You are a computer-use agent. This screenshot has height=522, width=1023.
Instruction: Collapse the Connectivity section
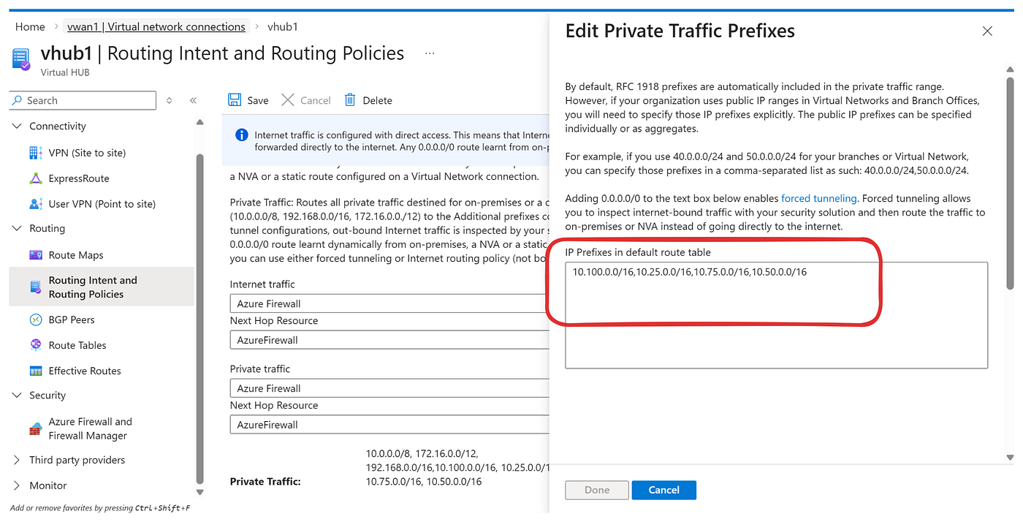pyautogui.click(x=18, y=126)
